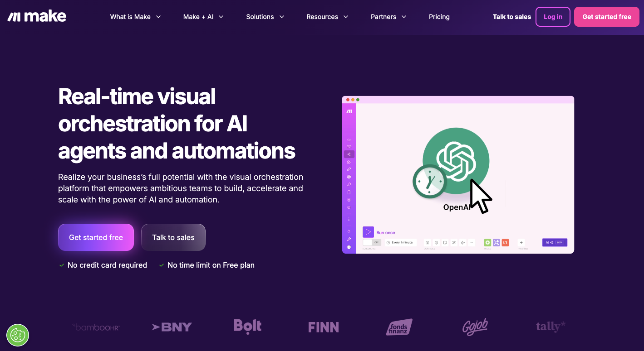Open the globe webhooks icon in sidebar
The width and height of the screenshot is (644, 351).
349,177
